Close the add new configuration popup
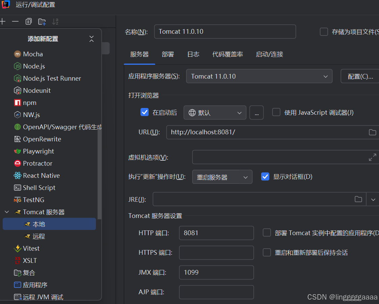The image size is (379, 304). pos(91,39)
